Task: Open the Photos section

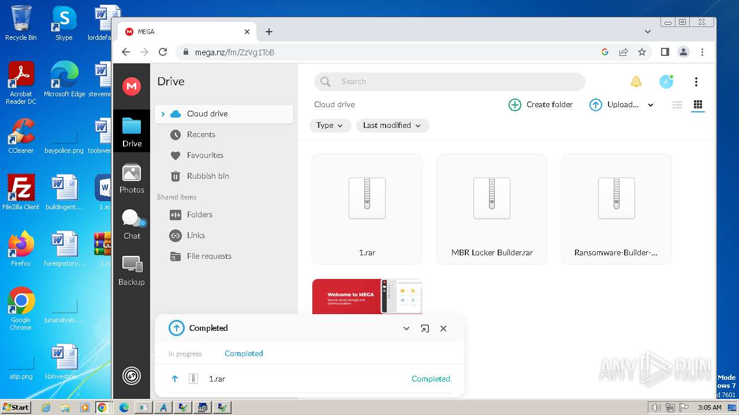Action: [132, 179]
